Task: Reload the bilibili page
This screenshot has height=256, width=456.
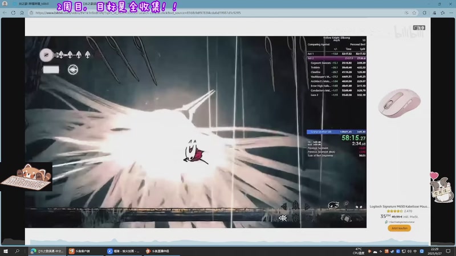Action: tap(13, 13)
